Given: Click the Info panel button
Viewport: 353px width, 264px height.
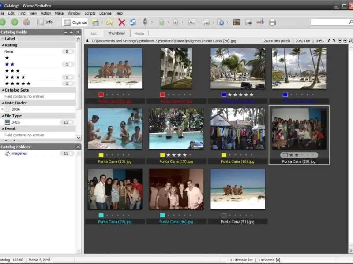Looking at the screenshot, I should click(x=45, y=22).
